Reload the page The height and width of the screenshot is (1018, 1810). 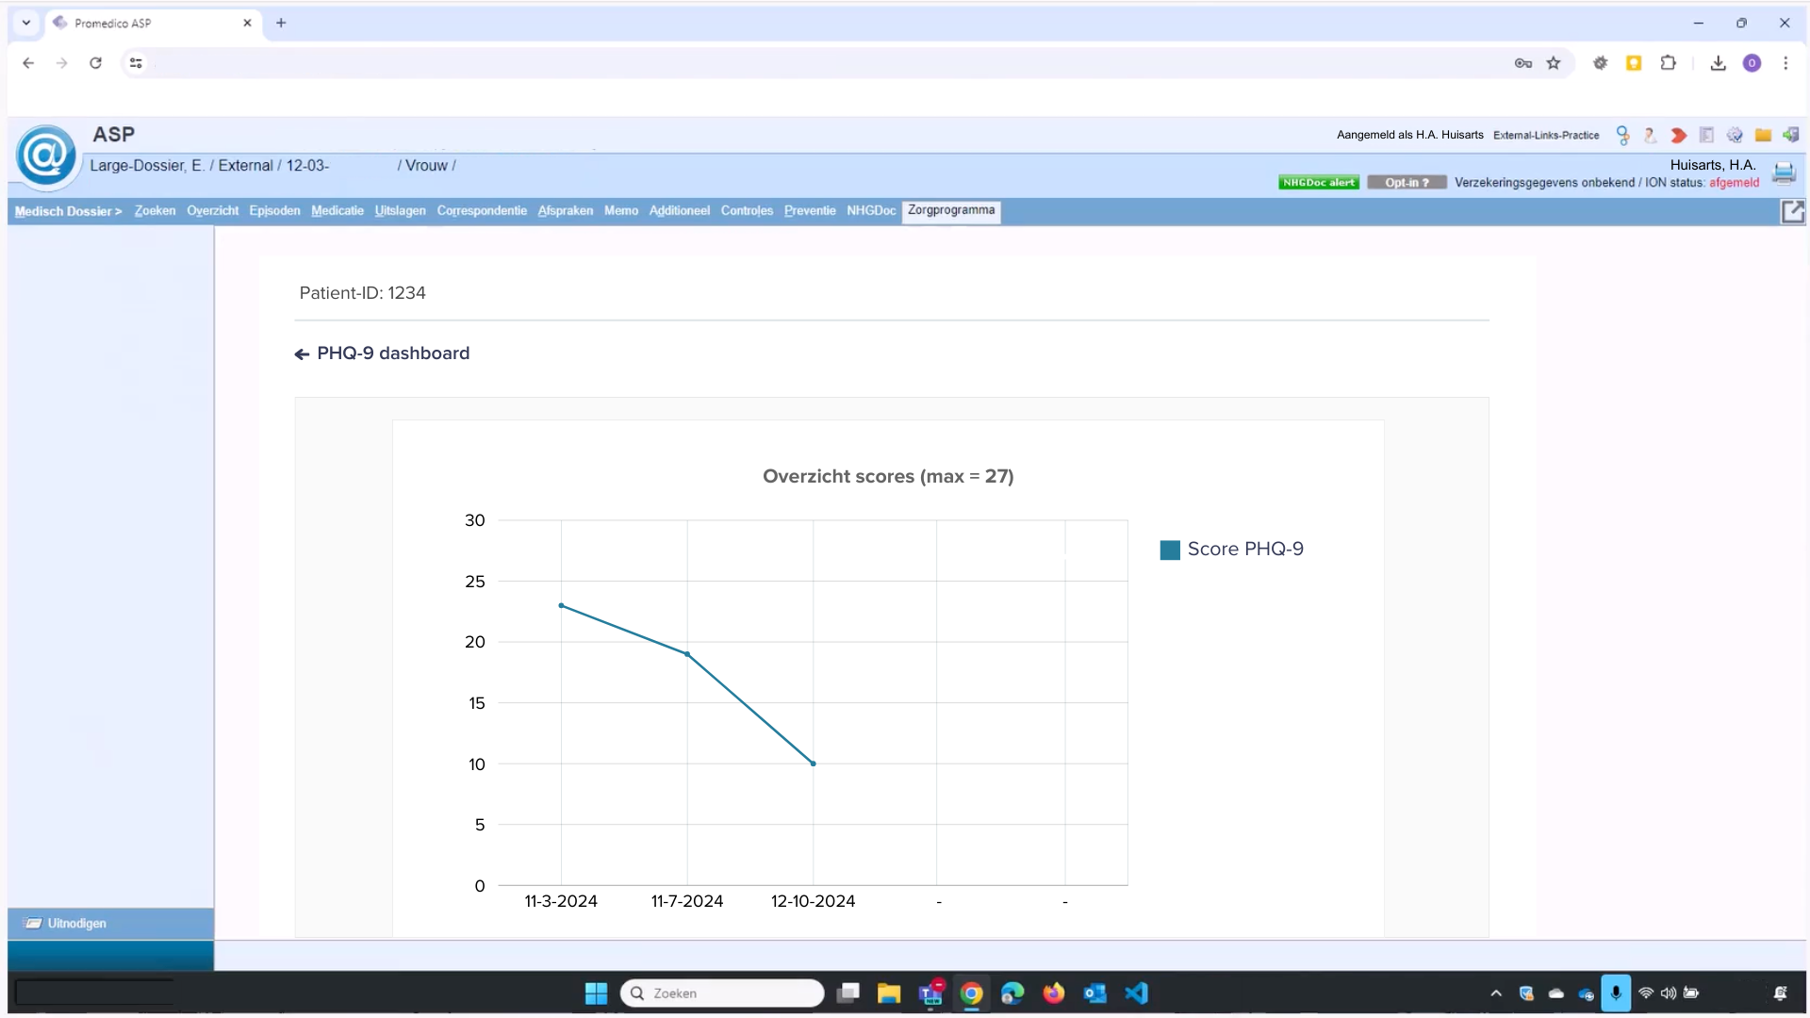pos(95,63)
